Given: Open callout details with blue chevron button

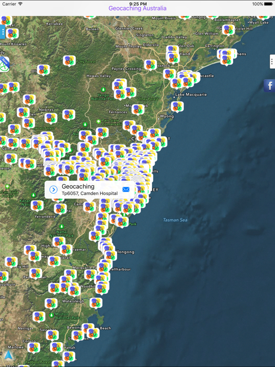Looking at the screenshot, I should click(x=53, y=190).
